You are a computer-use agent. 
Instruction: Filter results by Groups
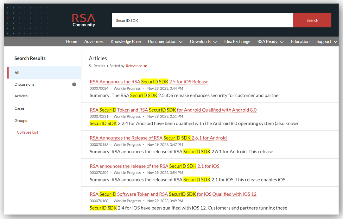tap(20, 120)
